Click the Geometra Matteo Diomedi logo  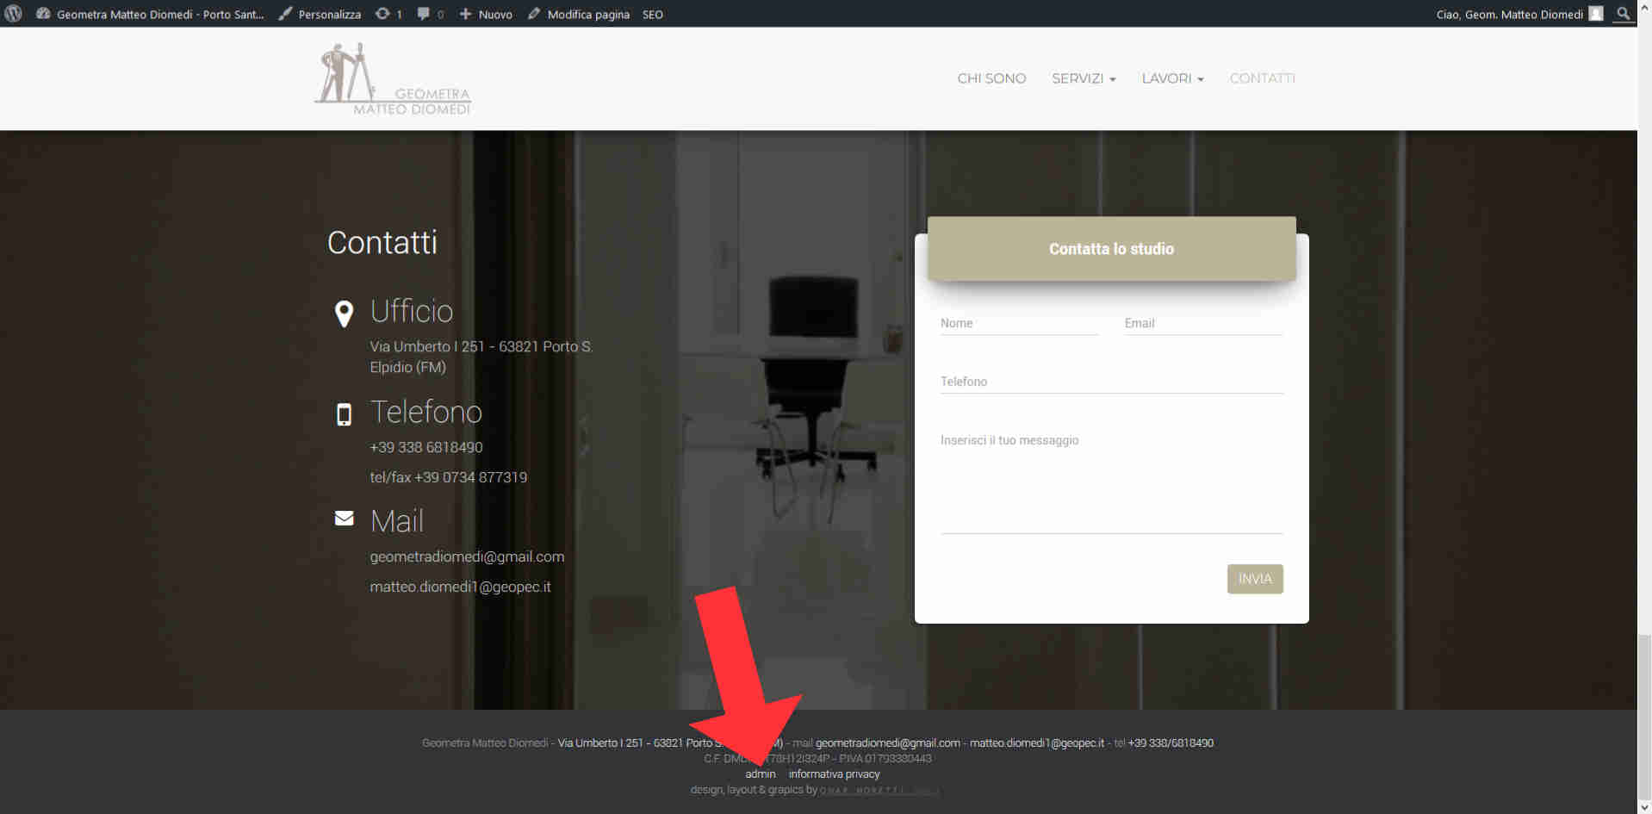(x=393, y=79)
